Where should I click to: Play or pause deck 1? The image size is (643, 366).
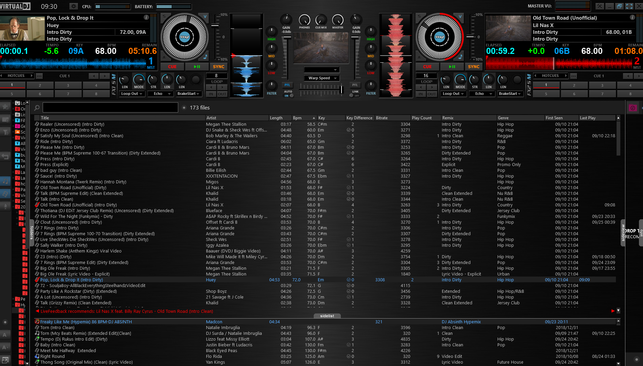pos(197,67)
